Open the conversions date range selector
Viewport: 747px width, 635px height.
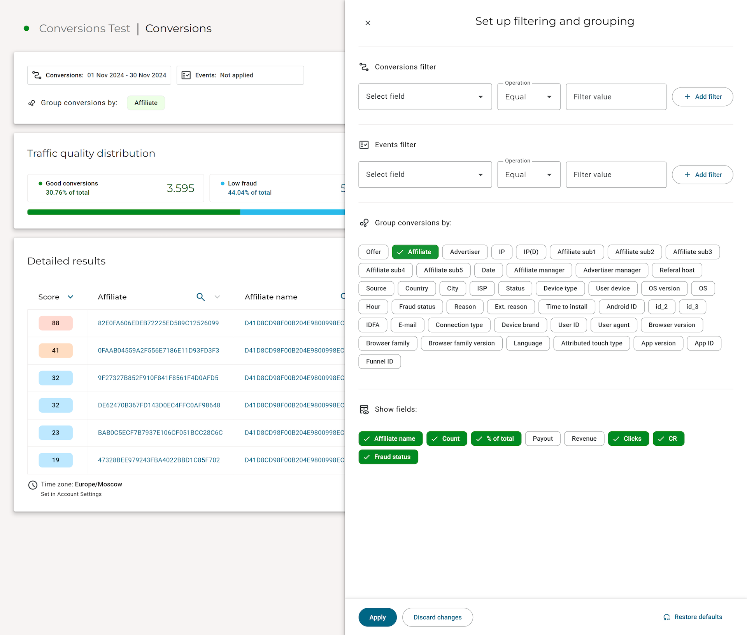(99, 75)
